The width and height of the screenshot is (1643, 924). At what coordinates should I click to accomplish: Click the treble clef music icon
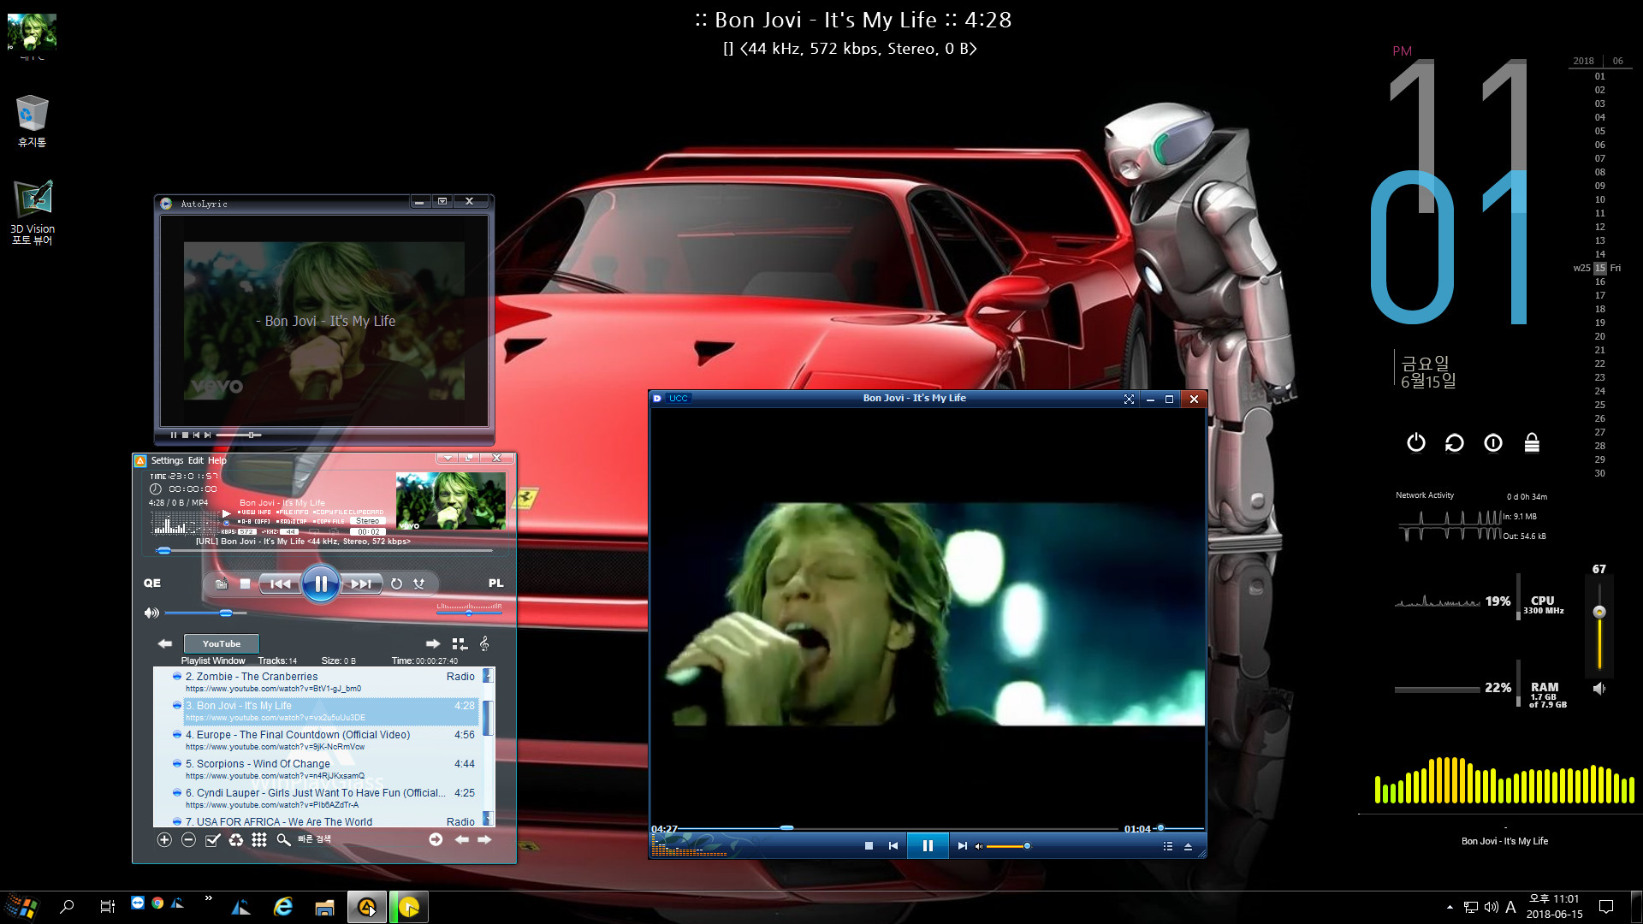(484, 643)
